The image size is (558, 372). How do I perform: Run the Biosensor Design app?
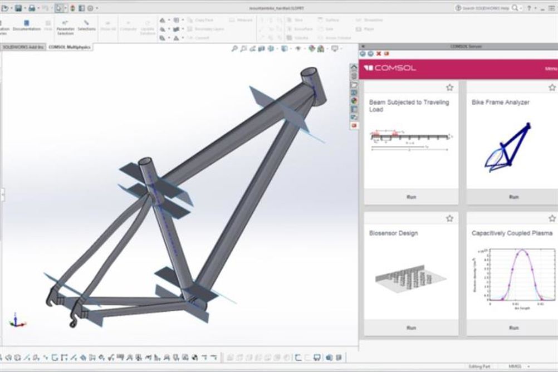pos(411,327)
